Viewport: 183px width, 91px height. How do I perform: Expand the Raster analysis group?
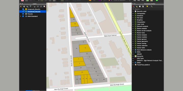(133, 28)
